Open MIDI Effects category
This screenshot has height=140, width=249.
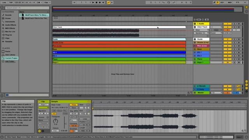point(10,28)
